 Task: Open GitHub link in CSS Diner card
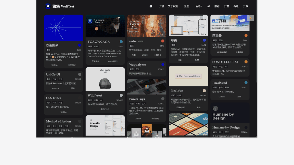[x=63, y=112]
